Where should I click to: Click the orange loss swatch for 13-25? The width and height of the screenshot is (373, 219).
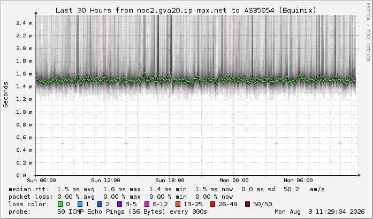click(178, 204)
